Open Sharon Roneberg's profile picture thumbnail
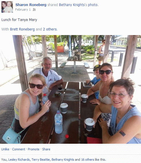 click(7, 7)
